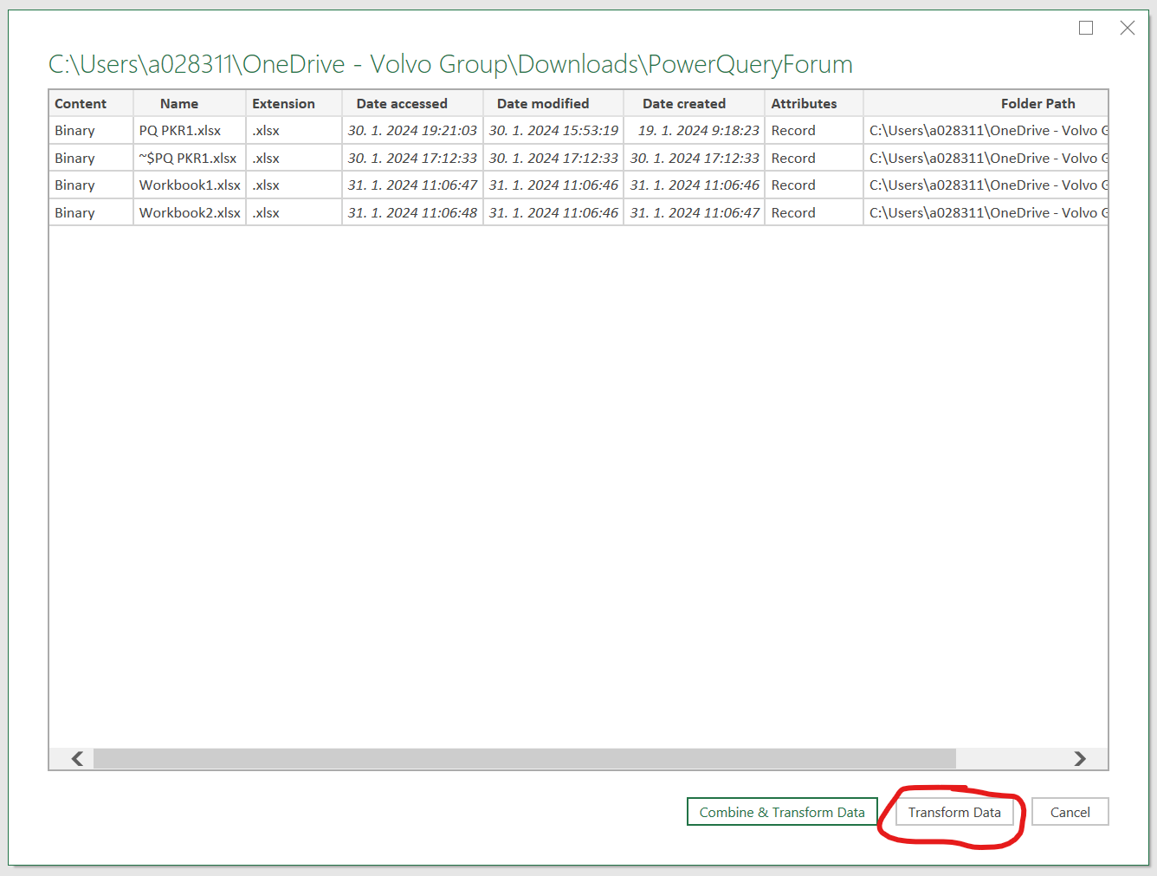The image size is (1157, 876).
Task: Click date created 31. 1. 2024 11:06:47
Action: [695, 213]
